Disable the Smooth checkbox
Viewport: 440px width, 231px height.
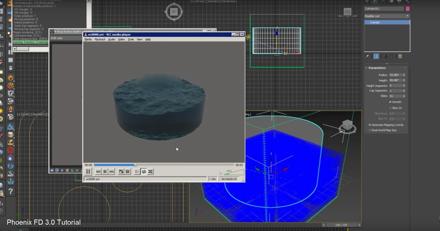(x=389, y=102)
